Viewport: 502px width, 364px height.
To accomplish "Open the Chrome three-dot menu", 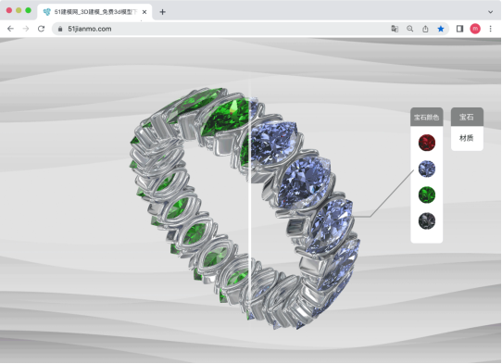I will (491, 29).
